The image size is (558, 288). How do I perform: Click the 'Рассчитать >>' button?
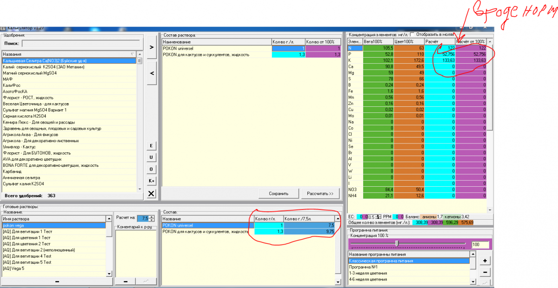click(320, 193)
